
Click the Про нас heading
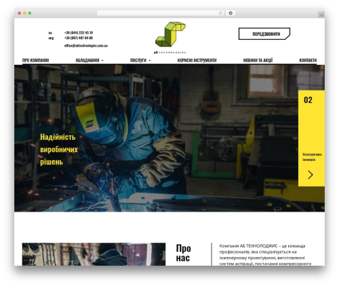(184, 253)
